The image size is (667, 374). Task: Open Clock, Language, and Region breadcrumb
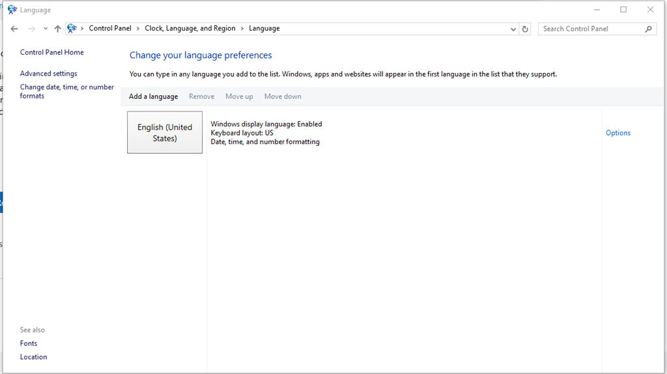pyautogui.click(x=190, y=29)
